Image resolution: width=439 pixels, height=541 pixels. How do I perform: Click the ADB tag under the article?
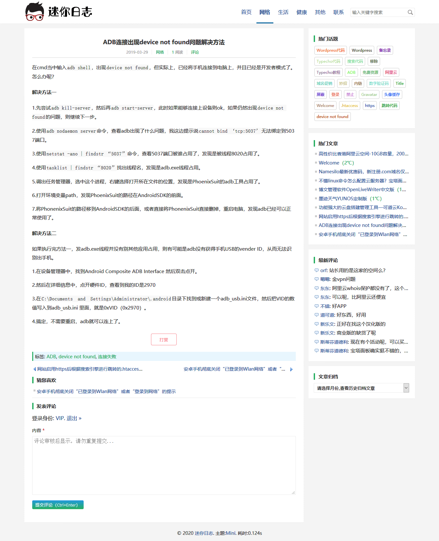pyautogui.click(x=51, y=357)
